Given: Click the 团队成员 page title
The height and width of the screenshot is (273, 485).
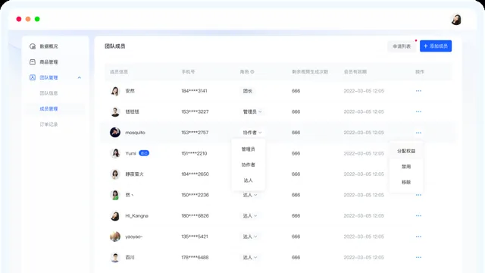Looking at the screenshot, I should pyautogui.click(x=114, y=46).
